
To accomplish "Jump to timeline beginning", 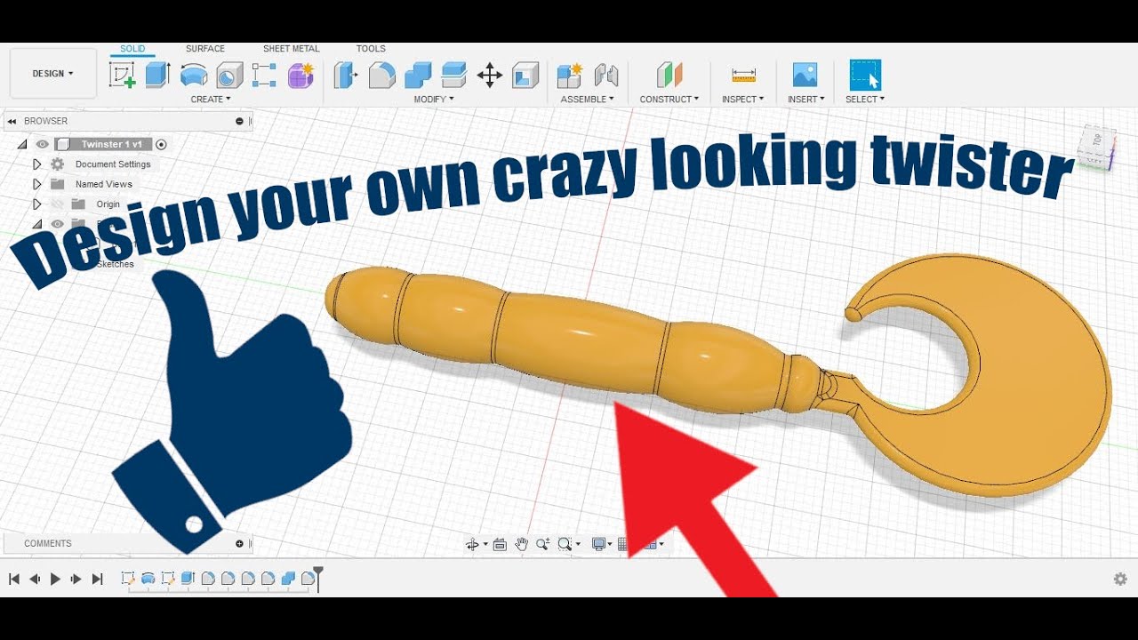I will pyautogui.click(x=14, y=579).
